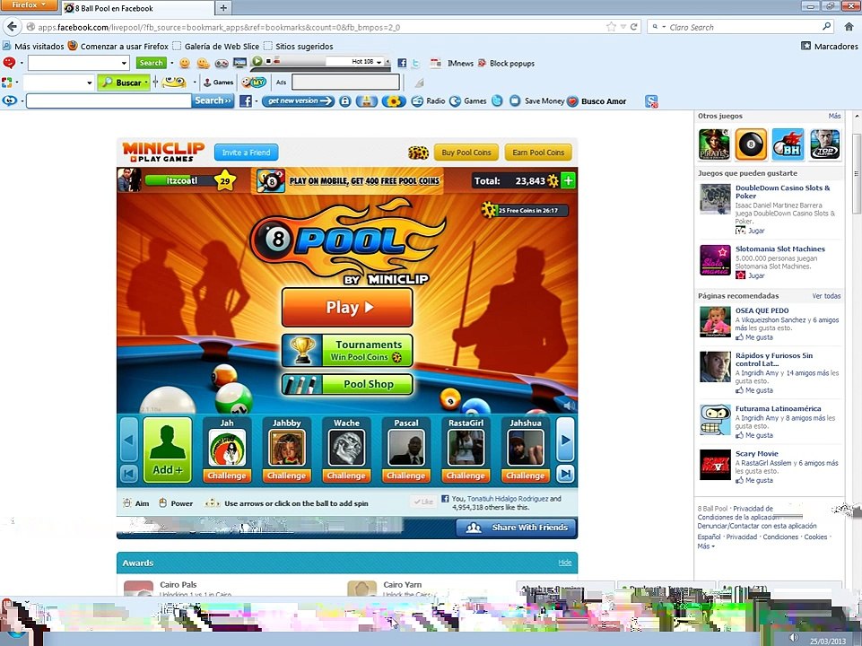This screenshot has width=862, height=646.
Task: Click Ver todas recommended pages
Action: (826, 296)
